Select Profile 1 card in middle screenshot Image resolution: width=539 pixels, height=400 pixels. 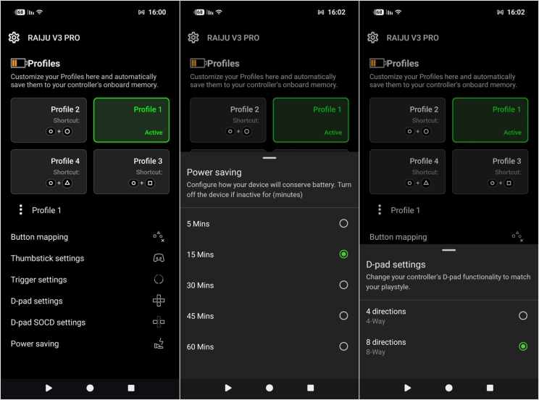[311, 120]
